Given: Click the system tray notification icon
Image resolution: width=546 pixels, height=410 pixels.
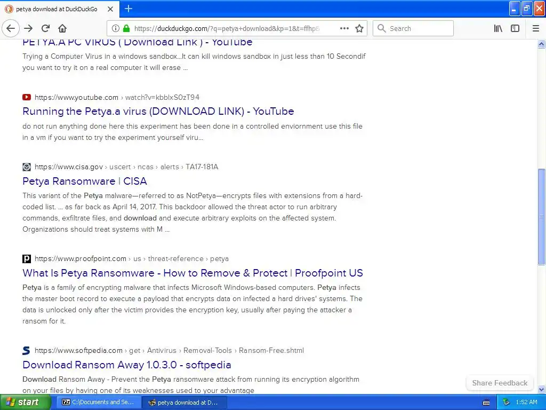Looking at the screenshot, I should click(x=506, y=402).
